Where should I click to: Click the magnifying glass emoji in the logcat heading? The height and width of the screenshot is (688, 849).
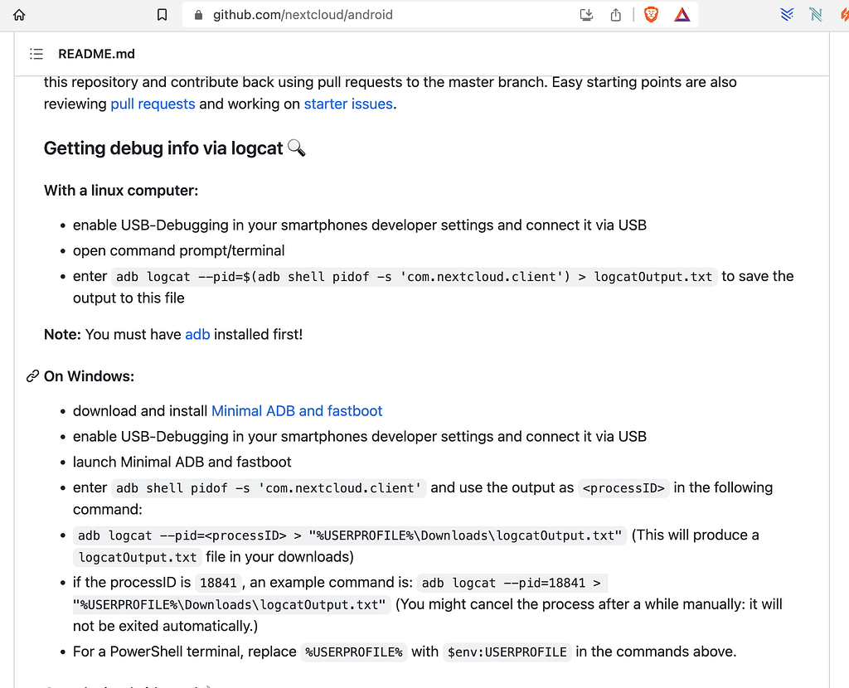click(x=297, y=148)
